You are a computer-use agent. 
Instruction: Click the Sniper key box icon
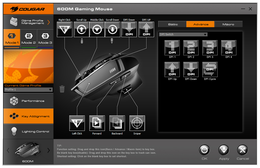point(137,123)
